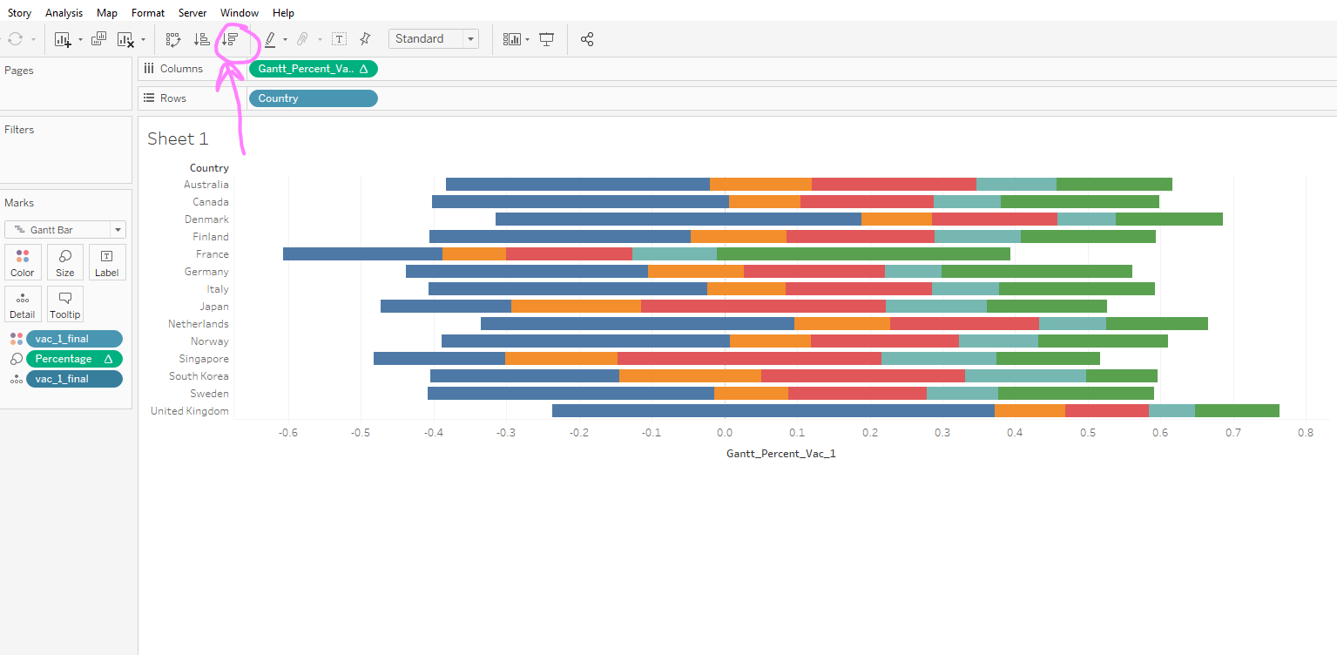The height and width of the screenshot is (655, 1337).
Task: Open the Format menu
Action: click(x=148, y=13)
